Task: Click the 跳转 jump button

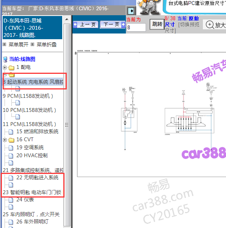Action: (x=157, y=24)
